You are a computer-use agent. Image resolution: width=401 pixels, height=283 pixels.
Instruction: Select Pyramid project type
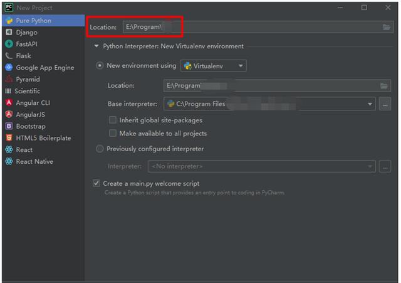click(43, 79)
